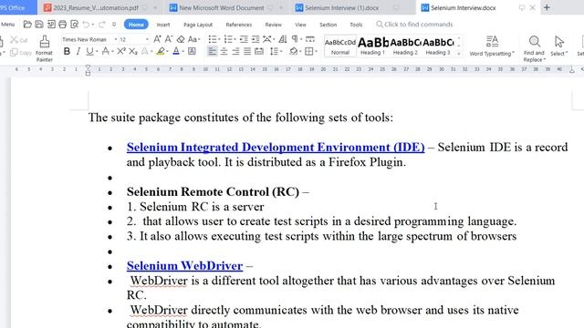The height and width of the screenshot is (328, 584).
Task: Click the Undo arrow icon
Action: (86, 25)
